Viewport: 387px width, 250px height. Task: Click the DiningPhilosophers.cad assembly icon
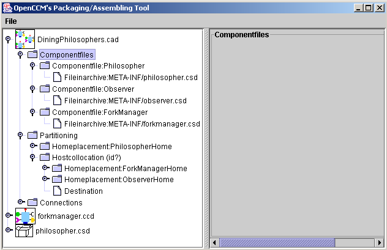(25, 39)
